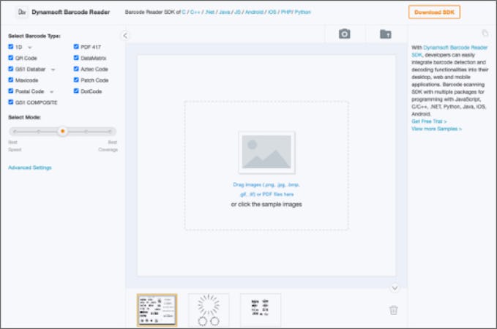Select the third sample thumbnail

coord(261,310)
